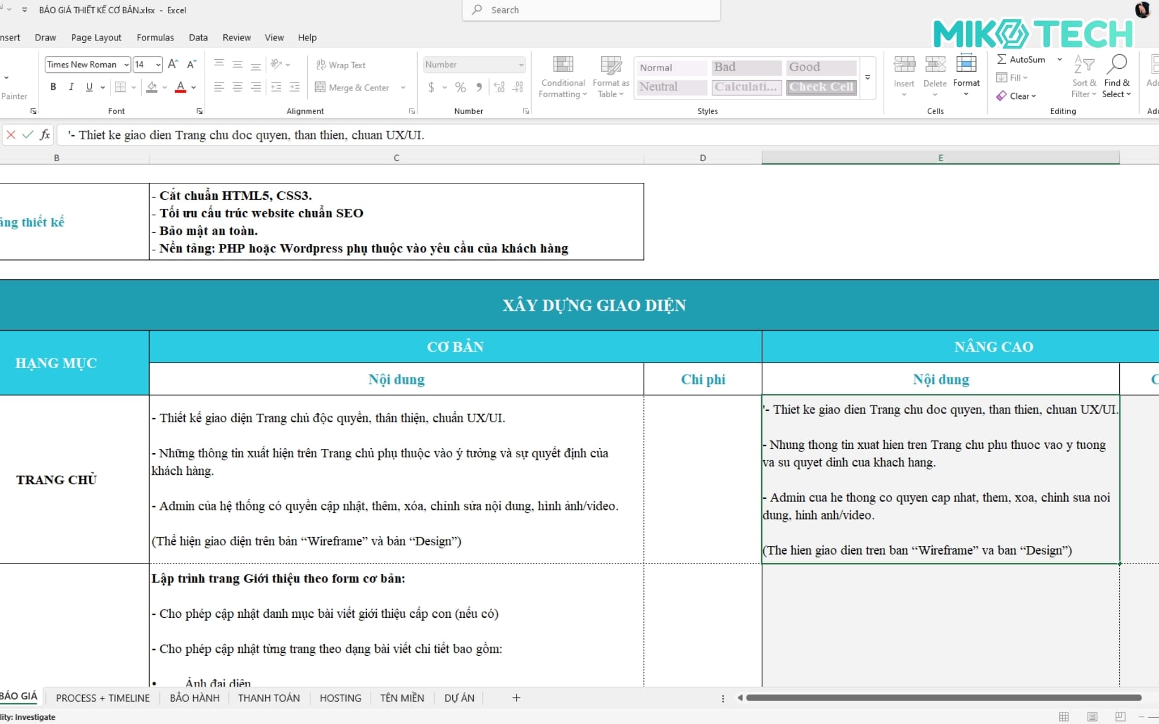Viewport: 1159px width, 724px height.
Task: Open Formulas ribbon tab
Action: (x=155, y=37)
